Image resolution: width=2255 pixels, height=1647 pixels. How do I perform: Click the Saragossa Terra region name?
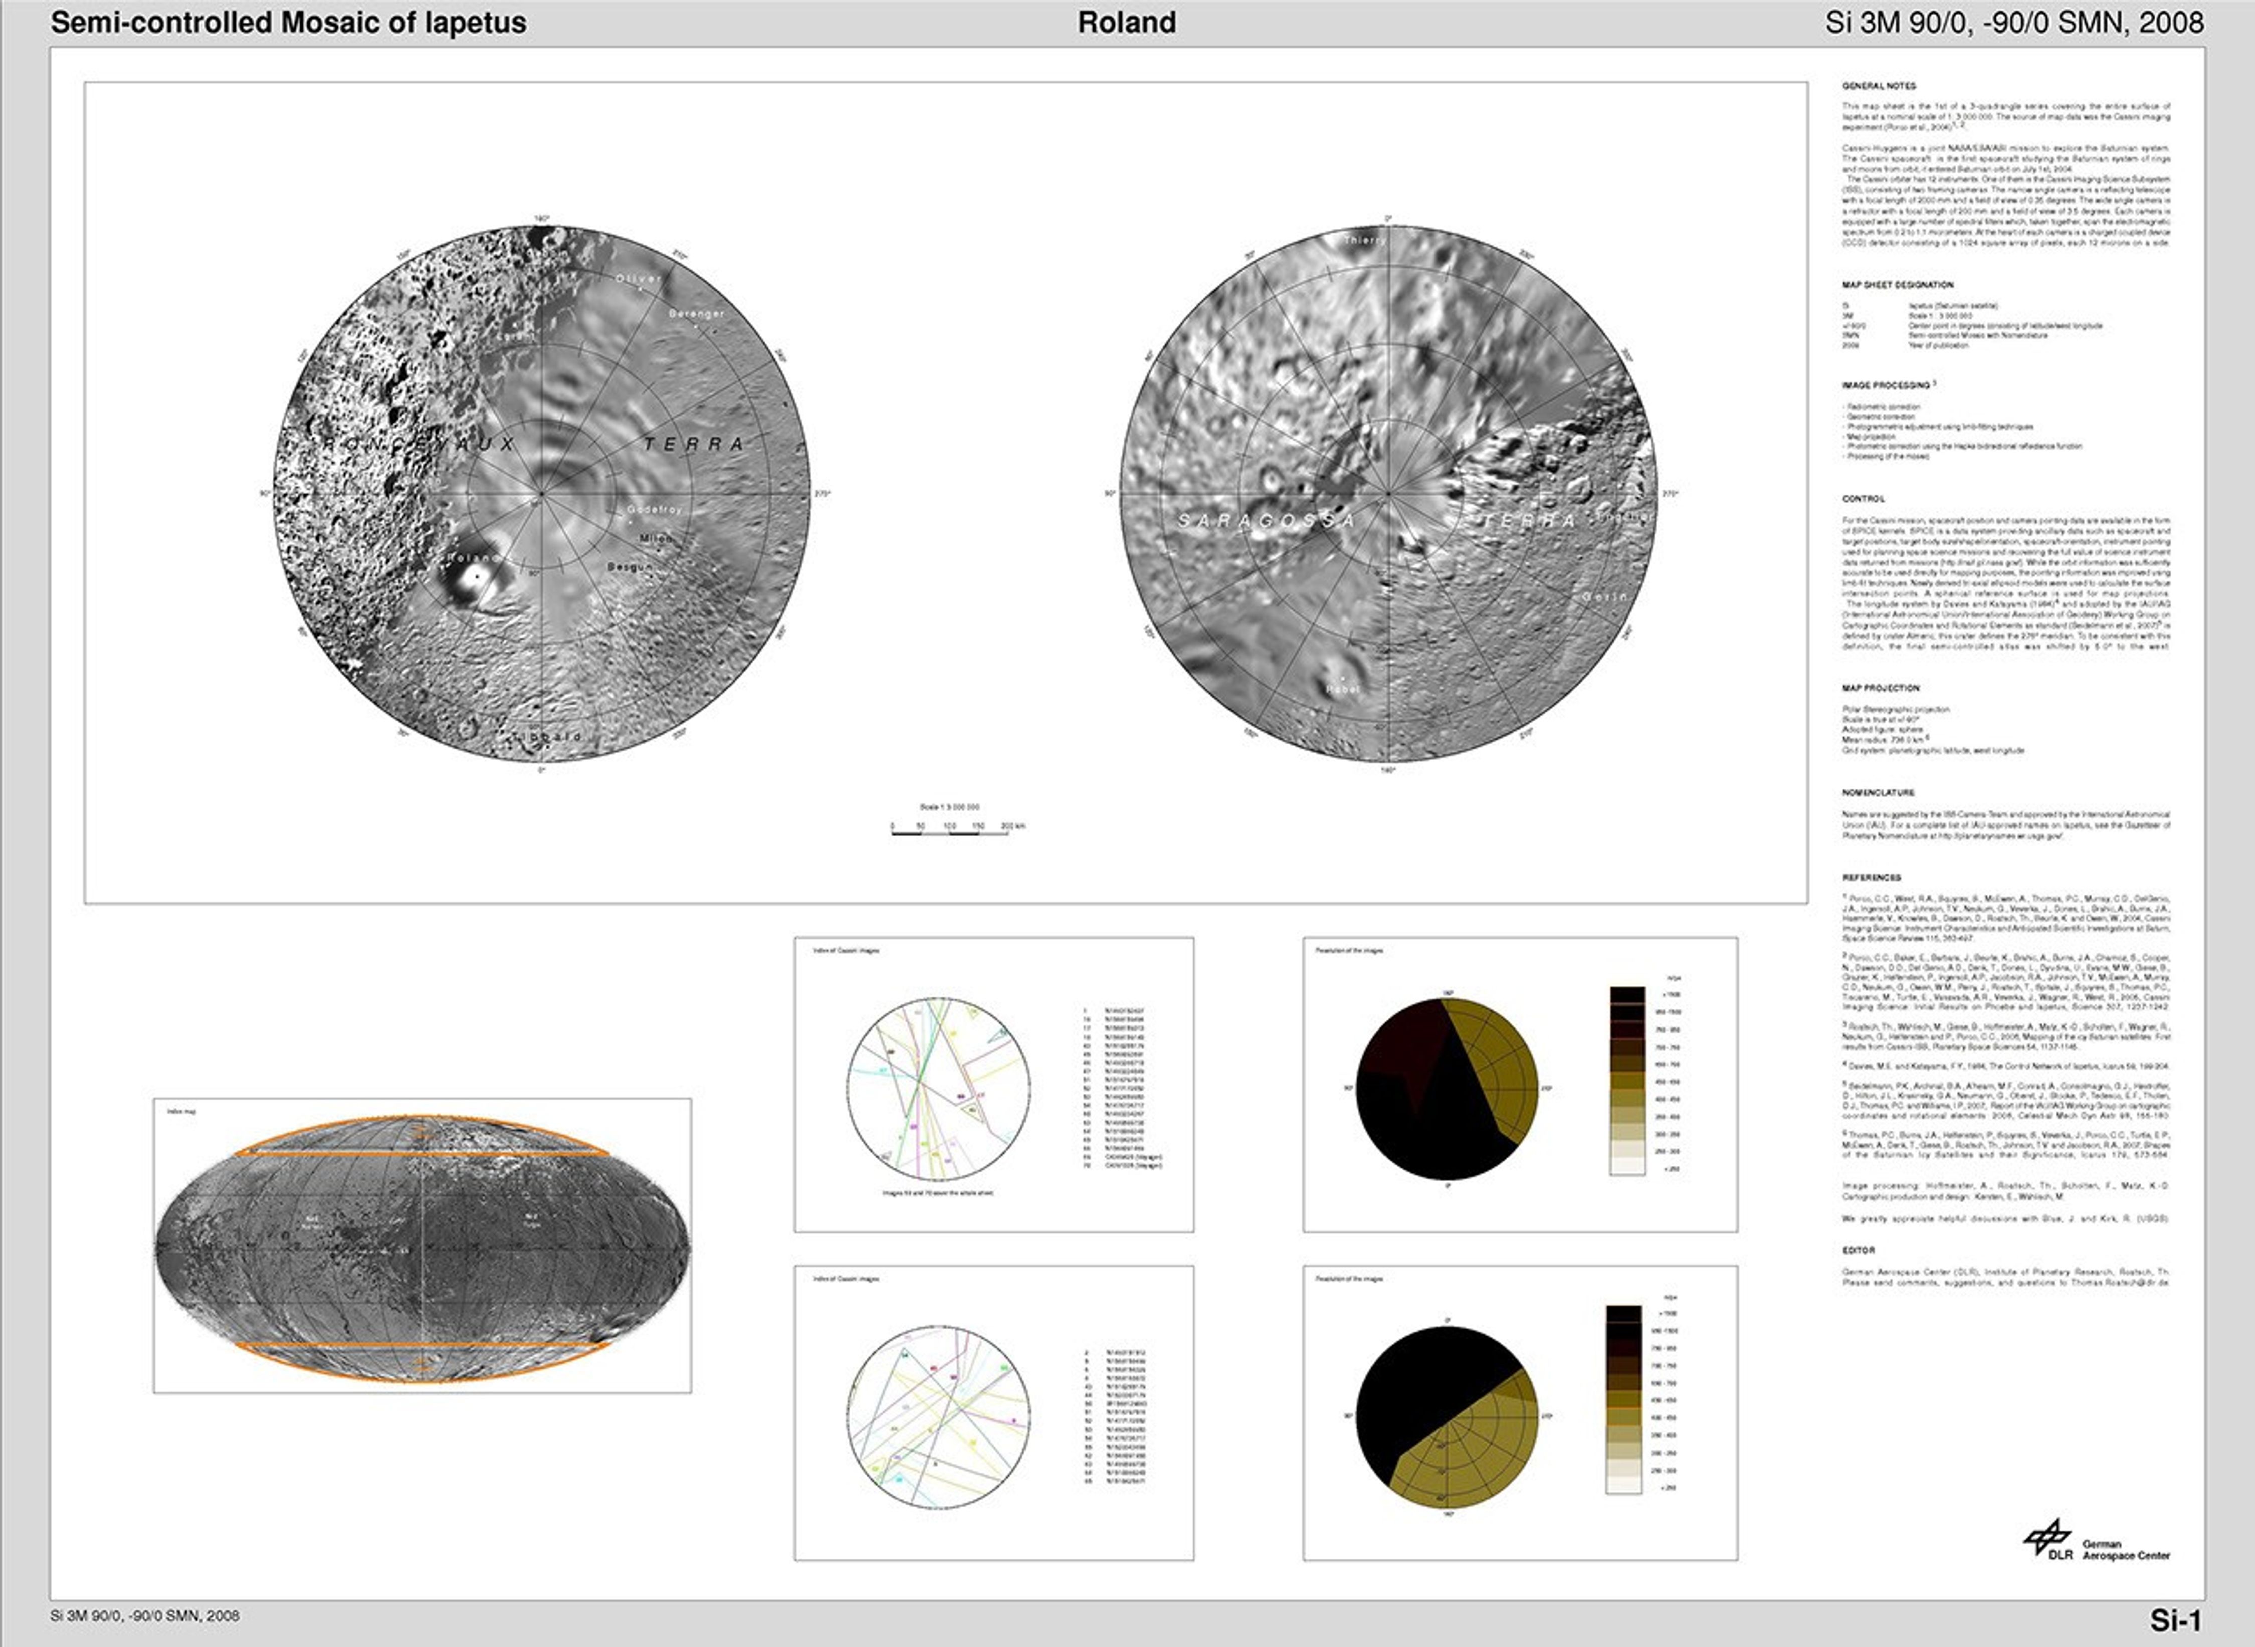1266,520
